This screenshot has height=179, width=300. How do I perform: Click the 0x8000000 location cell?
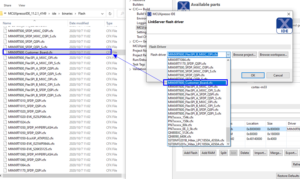pos(255,129)
